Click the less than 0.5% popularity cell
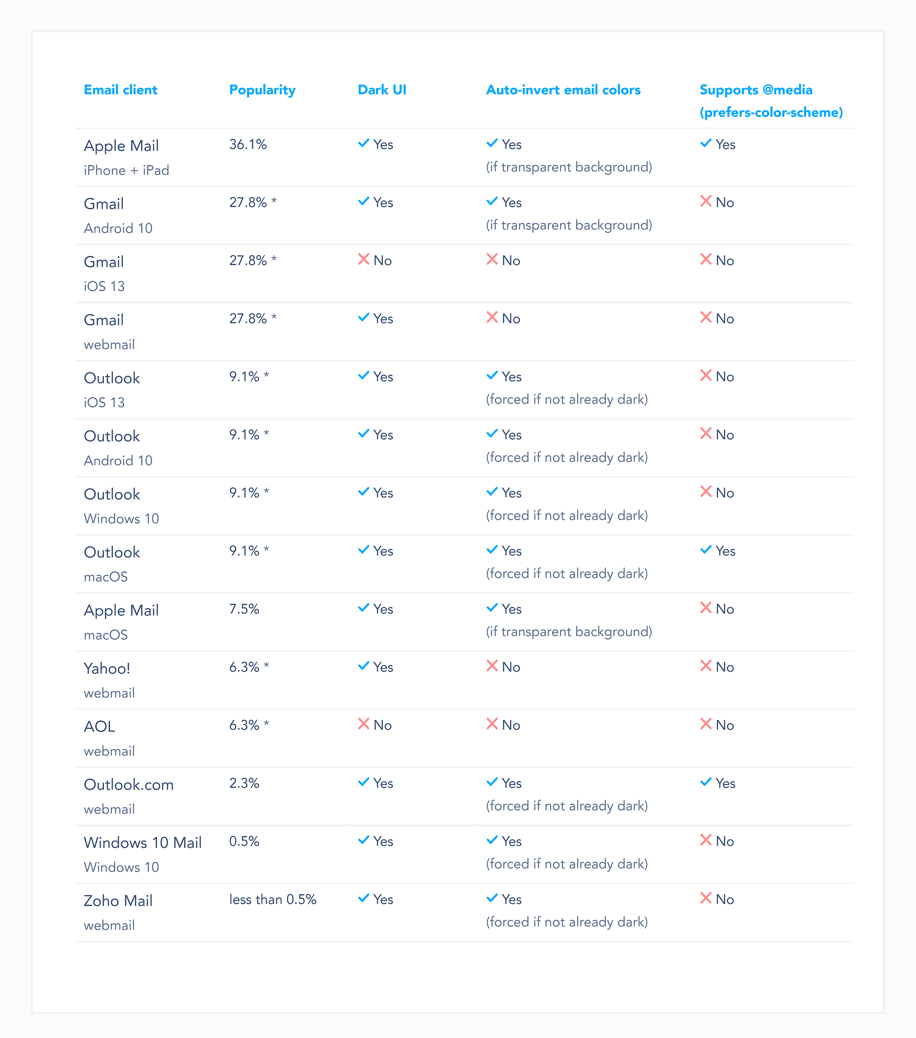Screen dimensions: 916x1038 [x=273, y=900]
